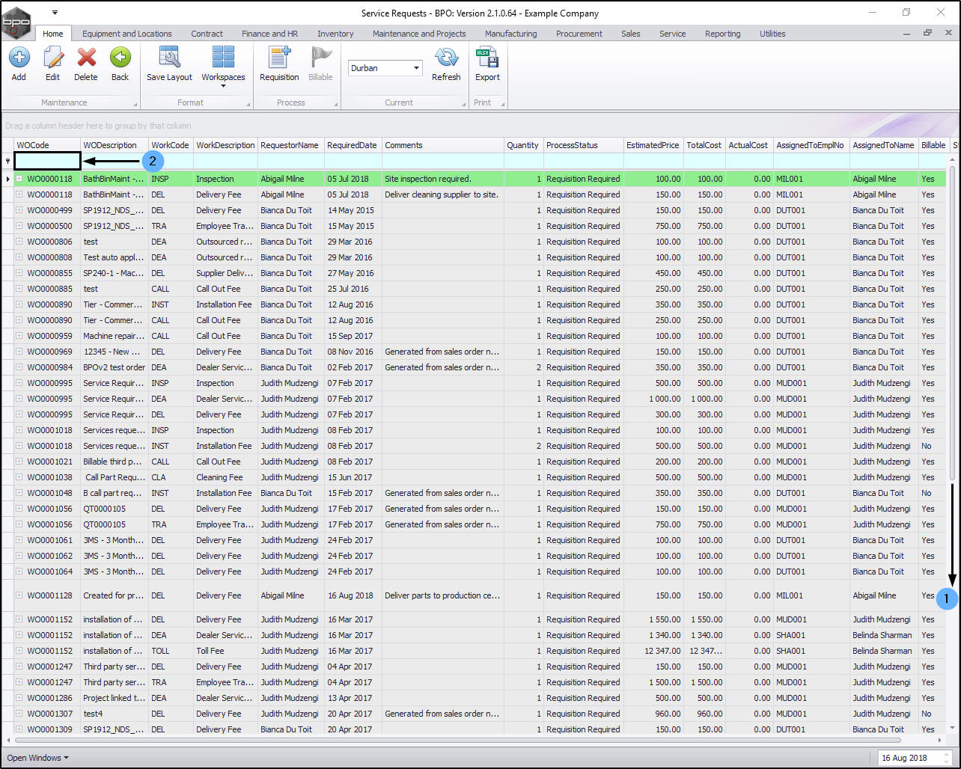Click the WOCode filter row field
Viewport: 961px width, 769px height.
point(47,161)
